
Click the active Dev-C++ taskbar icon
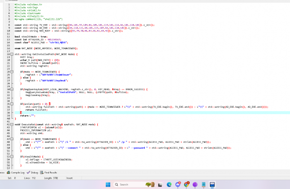coord(212,185)
